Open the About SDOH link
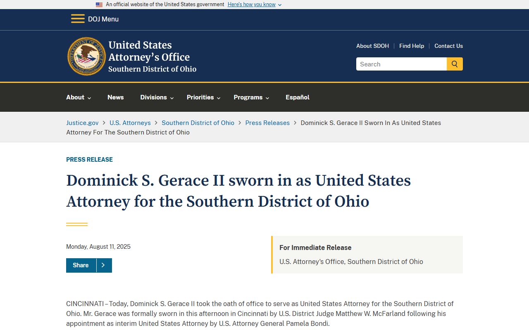The image size is (529, 330). pos(372,46)
